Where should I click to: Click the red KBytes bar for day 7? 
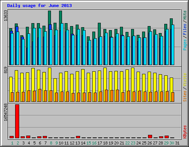click(x=45, y=137)
